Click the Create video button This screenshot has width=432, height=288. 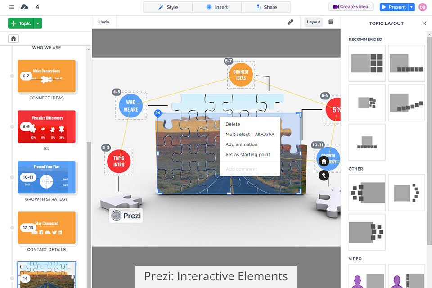point(351,7)
